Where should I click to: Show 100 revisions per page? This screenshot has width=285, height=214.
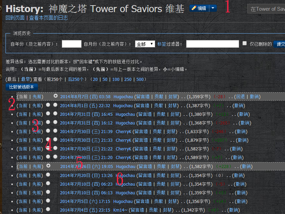(116, 79)
